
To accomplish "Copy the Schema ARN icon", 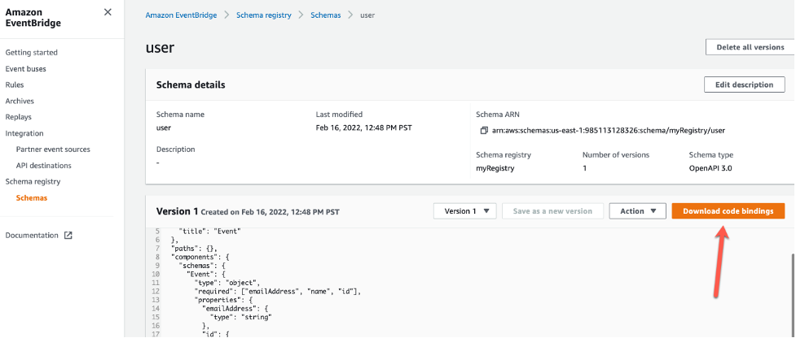I will click(x=484, y=130).
